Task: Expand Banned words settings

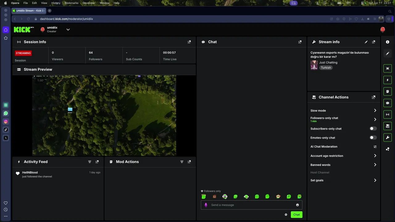Action: [375, 165]
